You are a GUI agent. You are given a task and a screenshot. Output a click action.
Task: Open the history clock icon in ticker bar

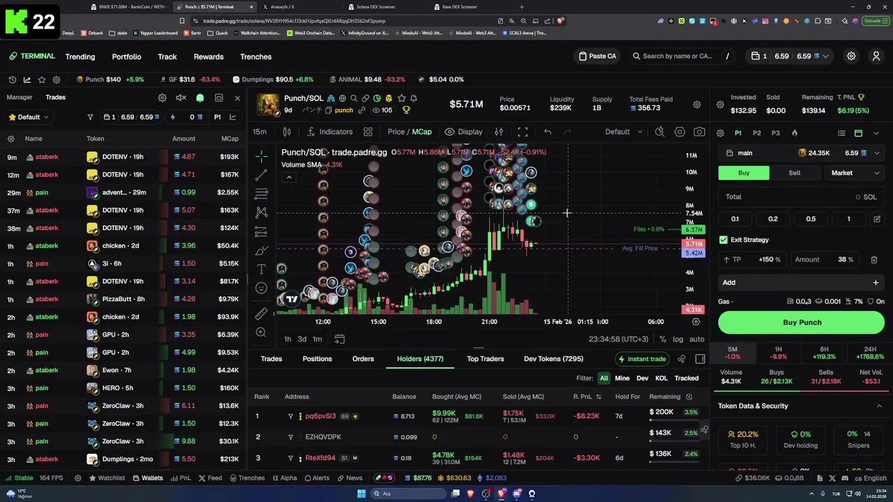pyautogui.click(x=12, y=79)
